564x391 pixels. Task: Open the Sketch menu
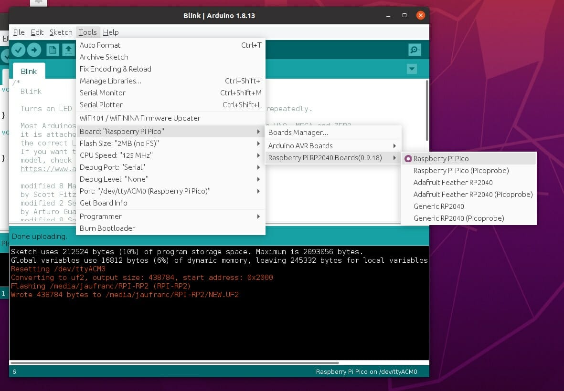pos(61,32)
